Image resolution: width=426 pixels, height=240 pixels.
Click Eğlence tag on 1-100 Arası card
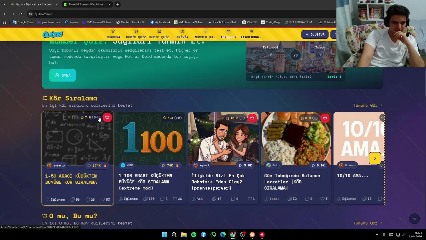[x=128, y=199]
